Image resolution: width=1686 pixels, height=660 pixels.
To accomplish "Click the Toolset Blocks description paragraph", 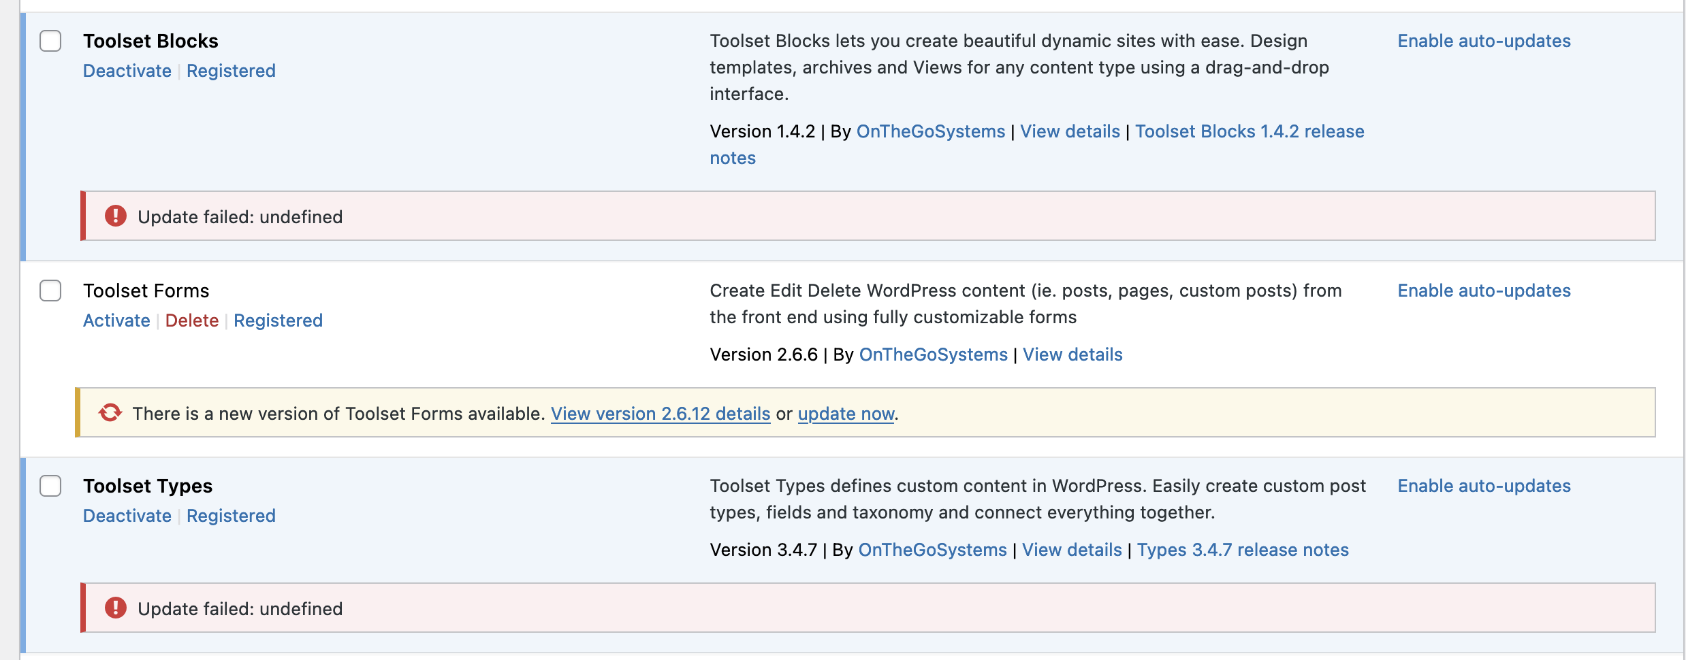I will [x=1019, y=67].
